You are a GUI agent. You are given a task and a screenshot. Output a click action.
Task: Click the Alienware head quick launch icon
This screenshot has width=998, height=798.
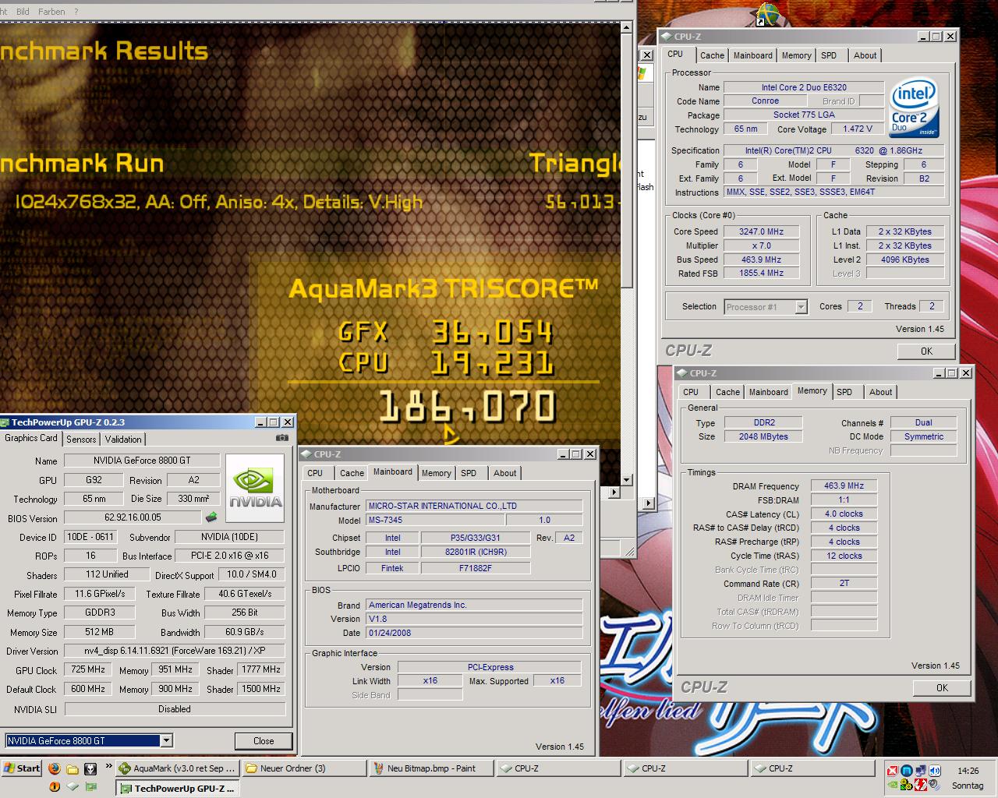[x=90, y=768]
